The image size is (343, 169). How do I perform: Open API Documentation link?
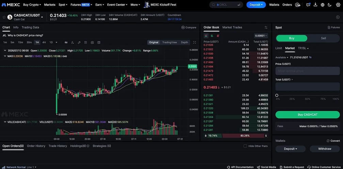[240, 167]
